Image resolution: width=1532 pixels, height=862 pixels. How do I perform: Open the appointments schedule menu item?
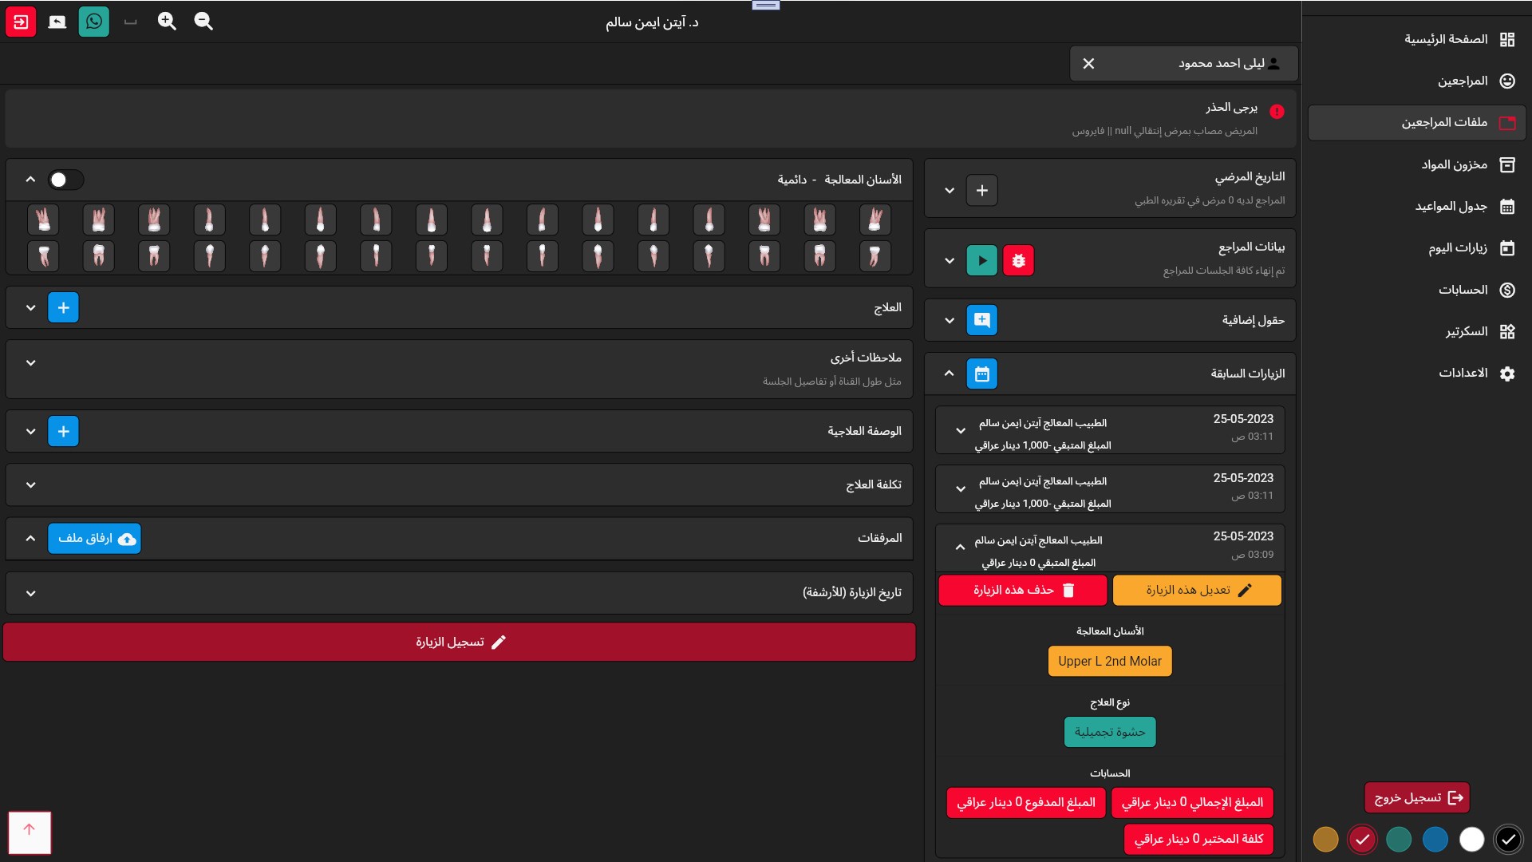pyautogui.click(x=1451, y=206)
